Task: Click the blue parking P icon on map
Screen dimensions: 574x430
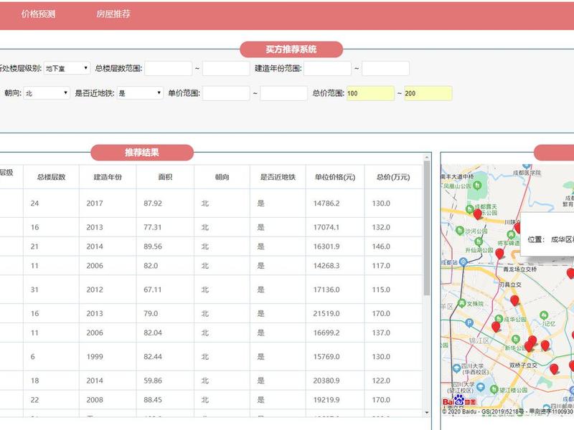Action: click(x=469, y=323)
